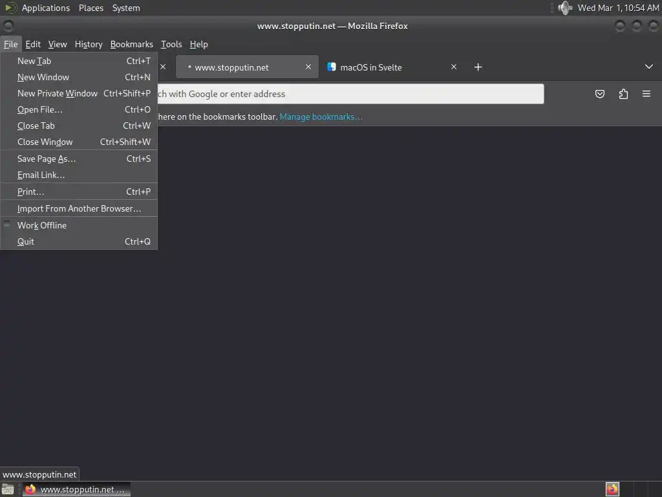This screenshot has width=662, height=497.
Task: Select New Tab from File menu
Action: tap(79, 61)
